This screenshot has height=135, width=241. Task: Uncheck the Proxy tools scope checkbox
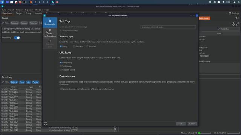61,46
